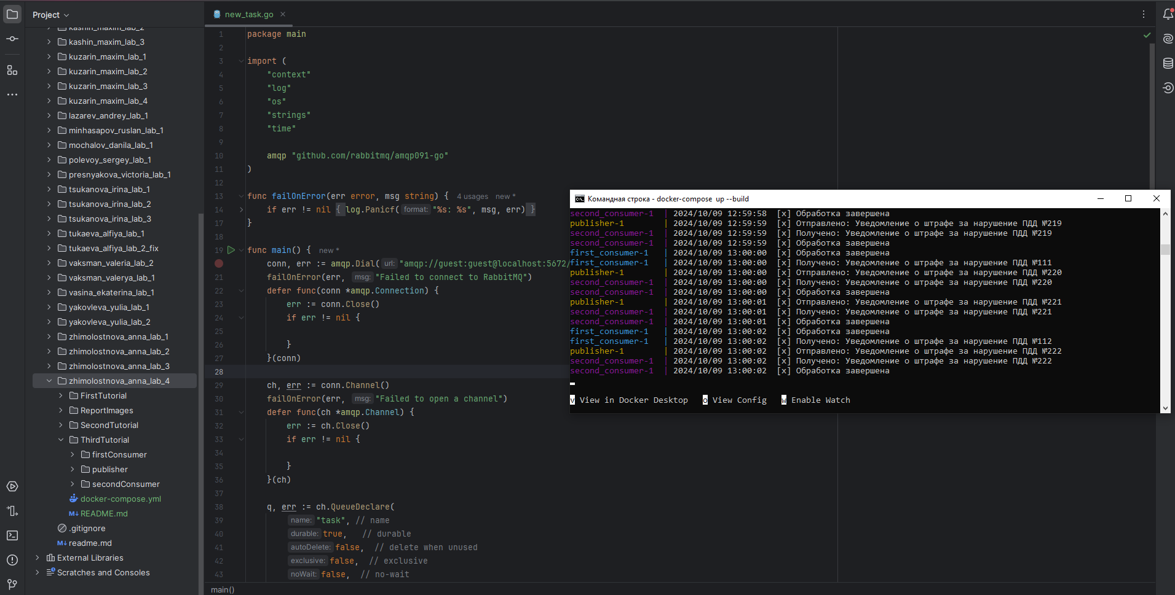Screen dimensions: 1175x595
Task: Open the Commit tool window icon
Action: point(12,39)
